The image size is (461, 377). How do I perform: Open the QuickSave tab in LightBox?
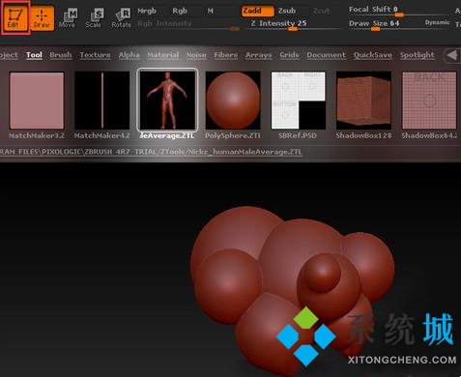(x=373, y=55)
